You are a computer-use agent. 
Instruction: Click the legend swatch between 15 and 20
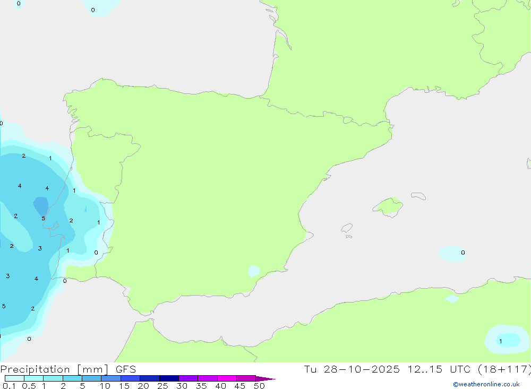pos(131,378)
